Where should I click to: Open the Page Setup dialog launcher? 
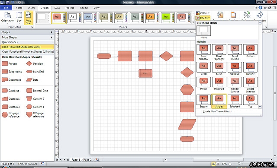[32, 27]
